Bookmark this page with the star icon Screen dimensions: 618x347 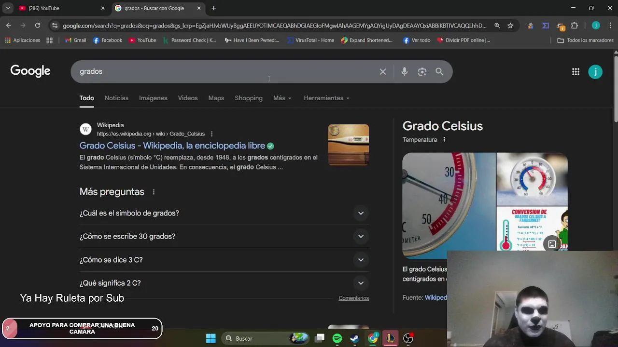[x=510, y=26]
